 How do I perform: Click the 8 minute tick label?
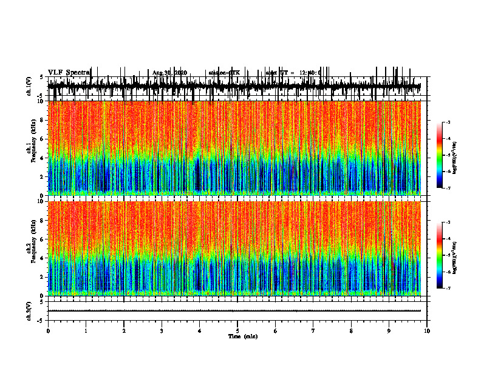point(351,331)
